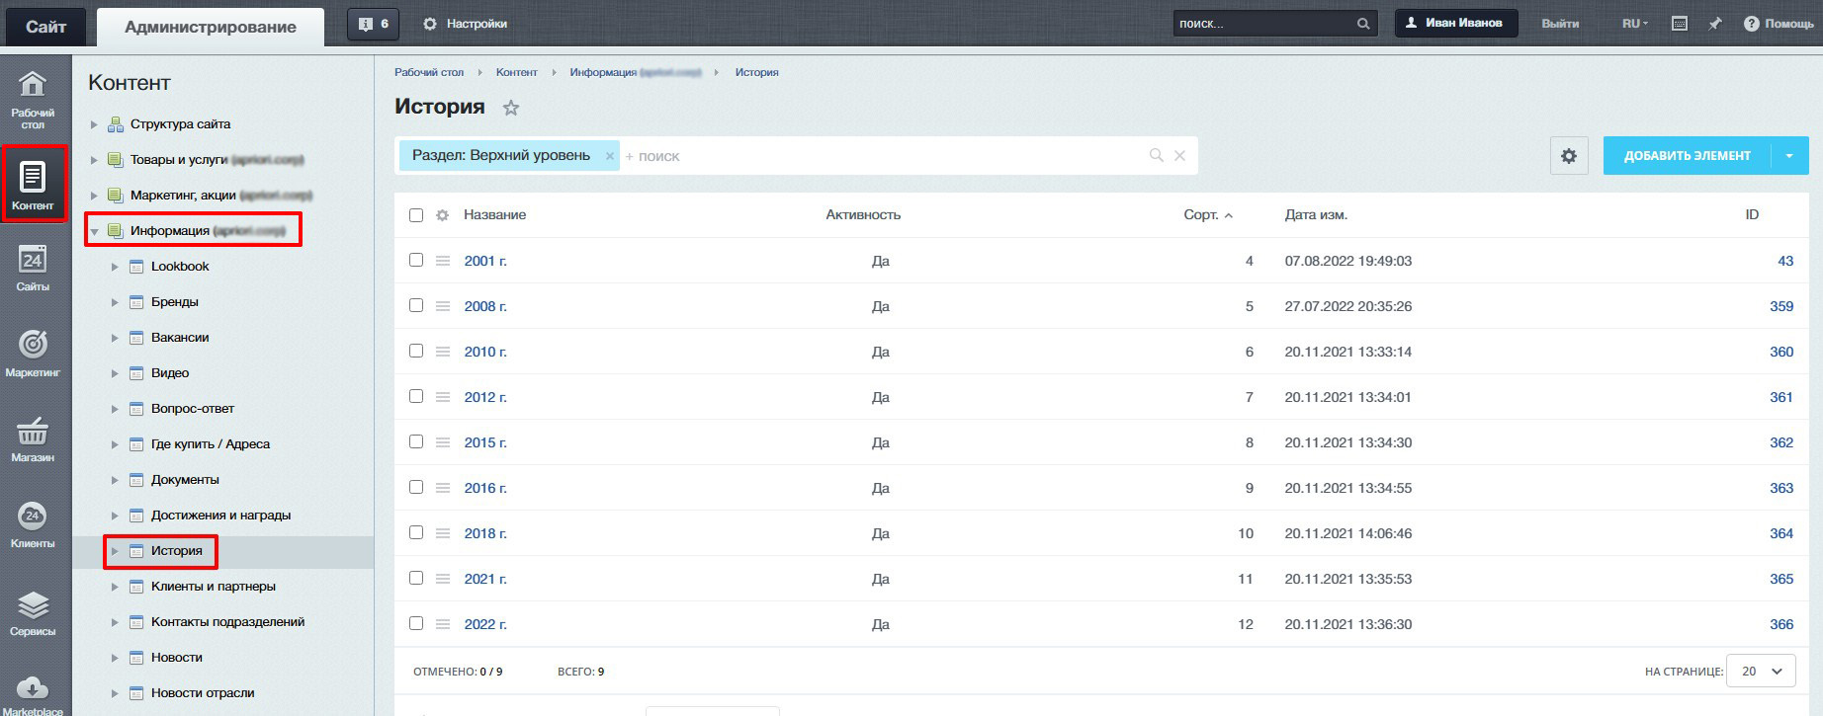Select the checkbox for row 2001 г.

coord(416,260)
